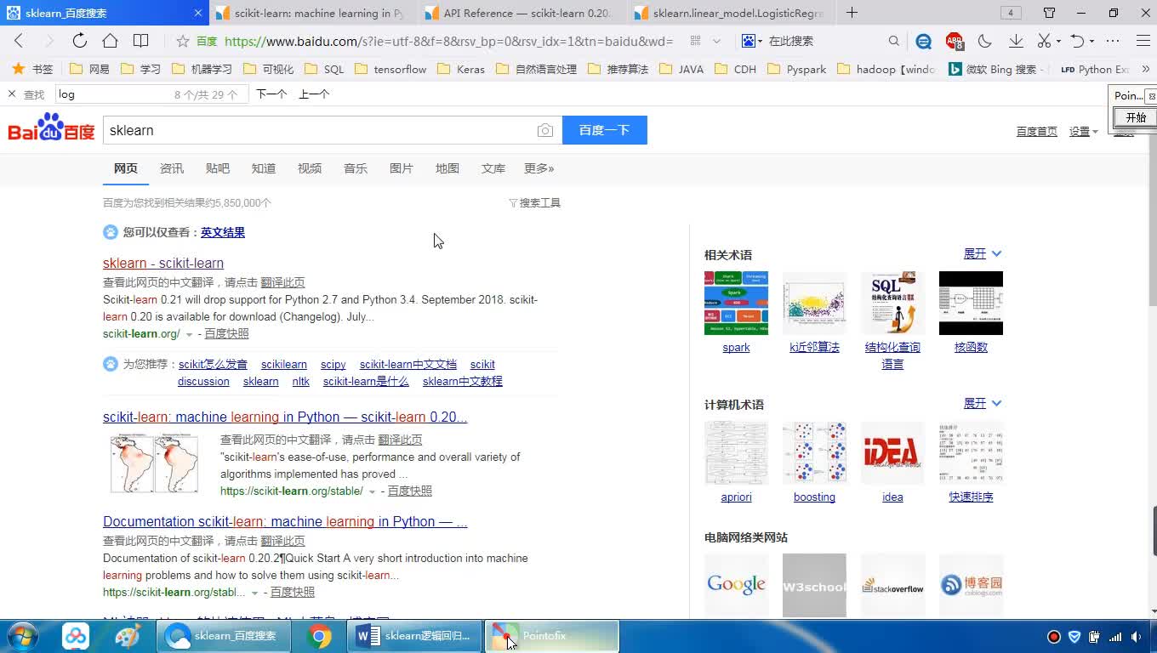The height and width of the screenshot is (653, 1157).
Task: Launch Chrome from the taskbar
Action: click(x=319, y=636)
